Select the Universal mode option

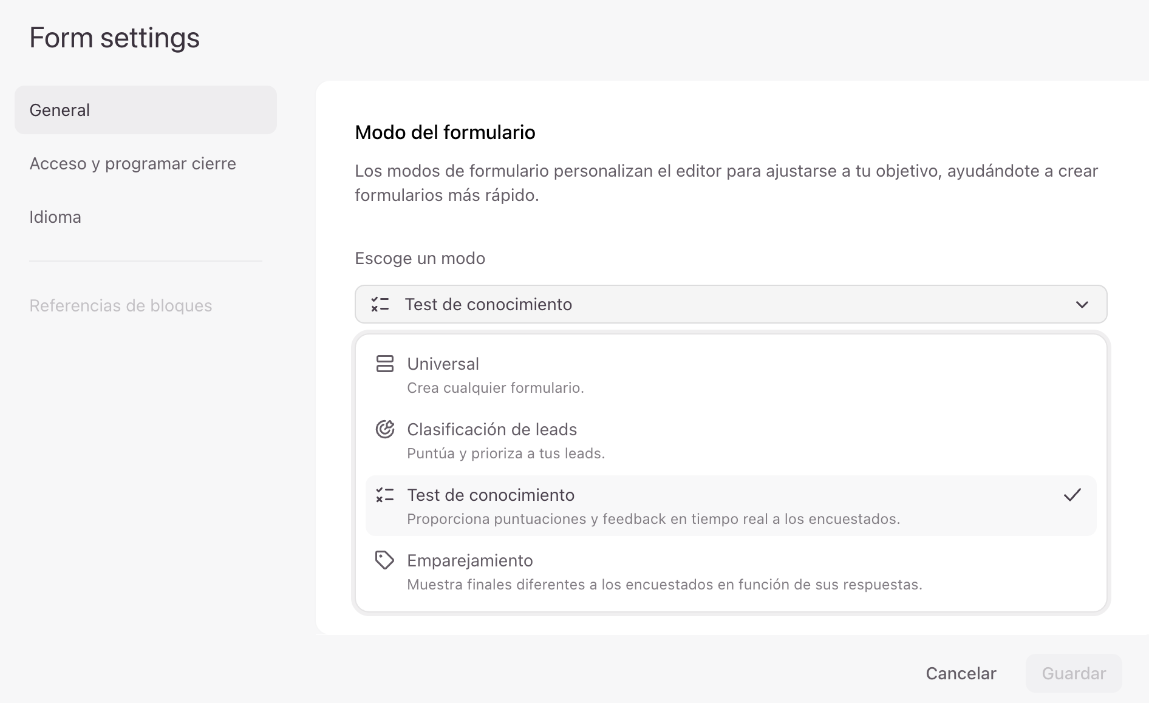coord(731,375)
